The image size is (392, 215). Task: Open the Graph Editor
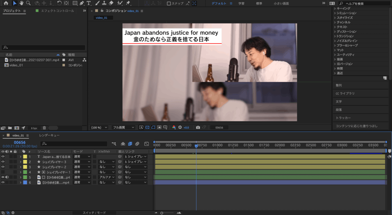(147, 144)
